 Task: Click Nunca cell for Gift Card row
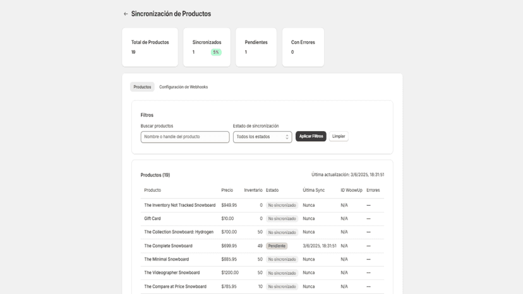308,219
